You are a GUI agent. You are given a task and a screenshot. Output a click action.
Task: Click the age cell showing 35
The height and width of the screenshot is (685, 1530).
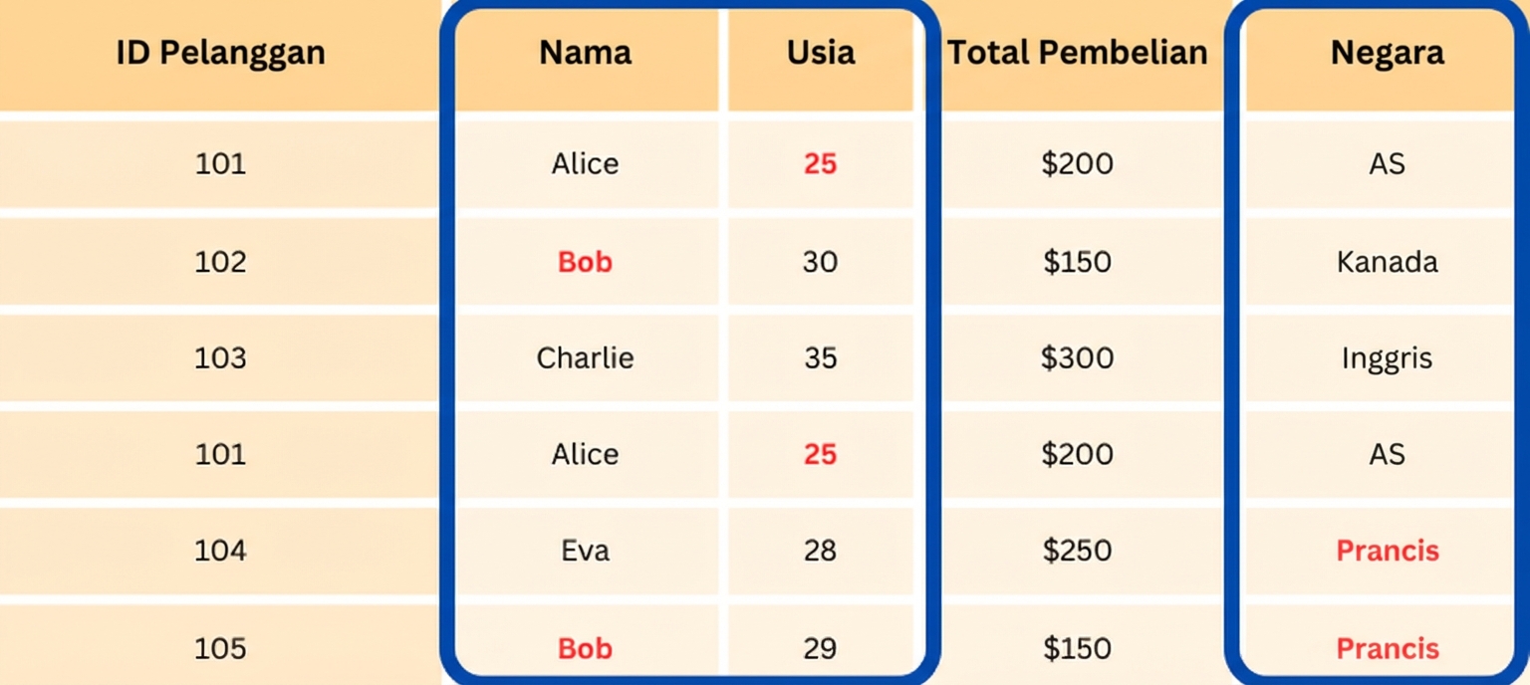pyautogui.click(x=821, y=357)
